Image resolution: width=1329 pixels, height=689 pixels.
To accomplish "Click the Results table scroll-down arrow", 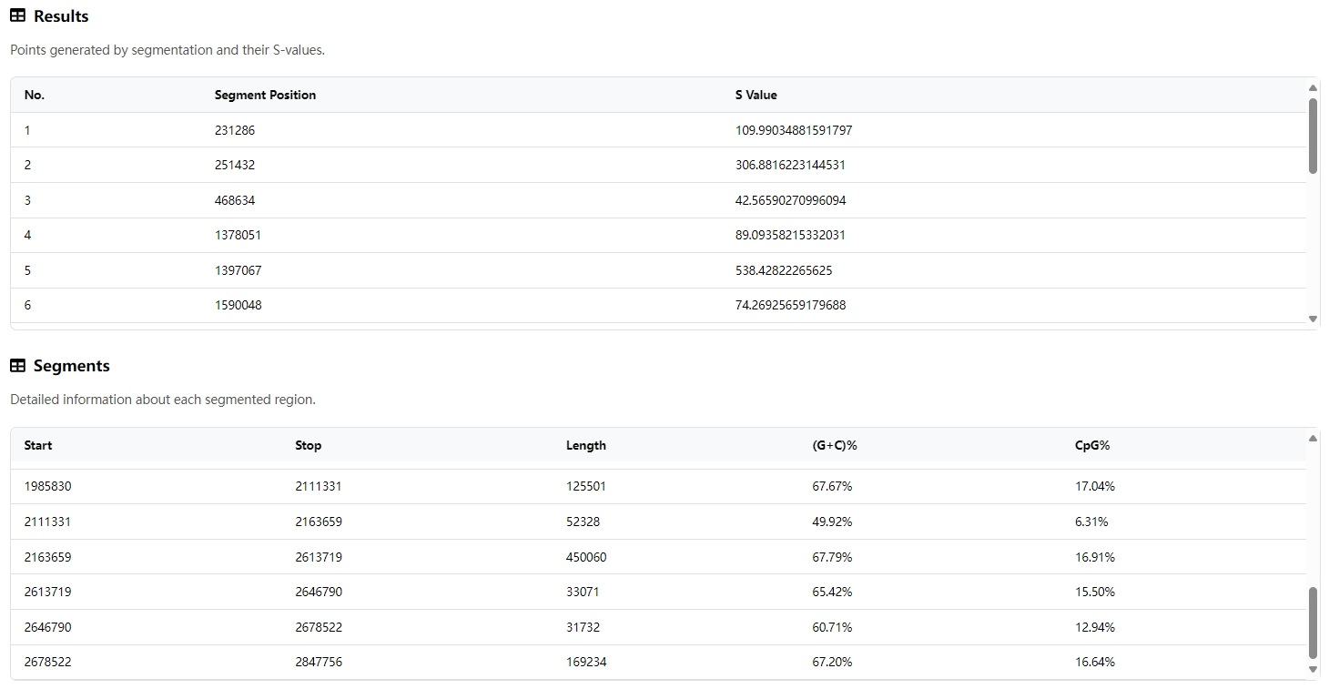I will point(1313,319).
